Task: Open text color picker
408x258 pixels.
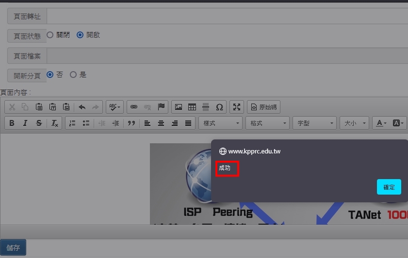Action: tap(381, 123)
